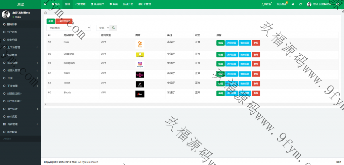Click the user avatar in the top bar
Screen dimensions: 344x165
point(309,4)
